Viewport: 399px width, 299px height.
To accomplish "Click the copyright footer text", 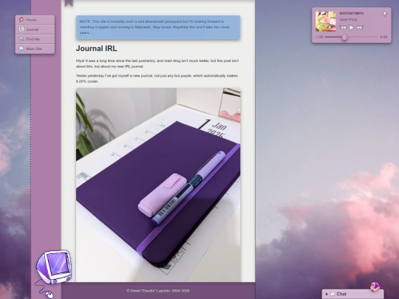I will 158,291.
